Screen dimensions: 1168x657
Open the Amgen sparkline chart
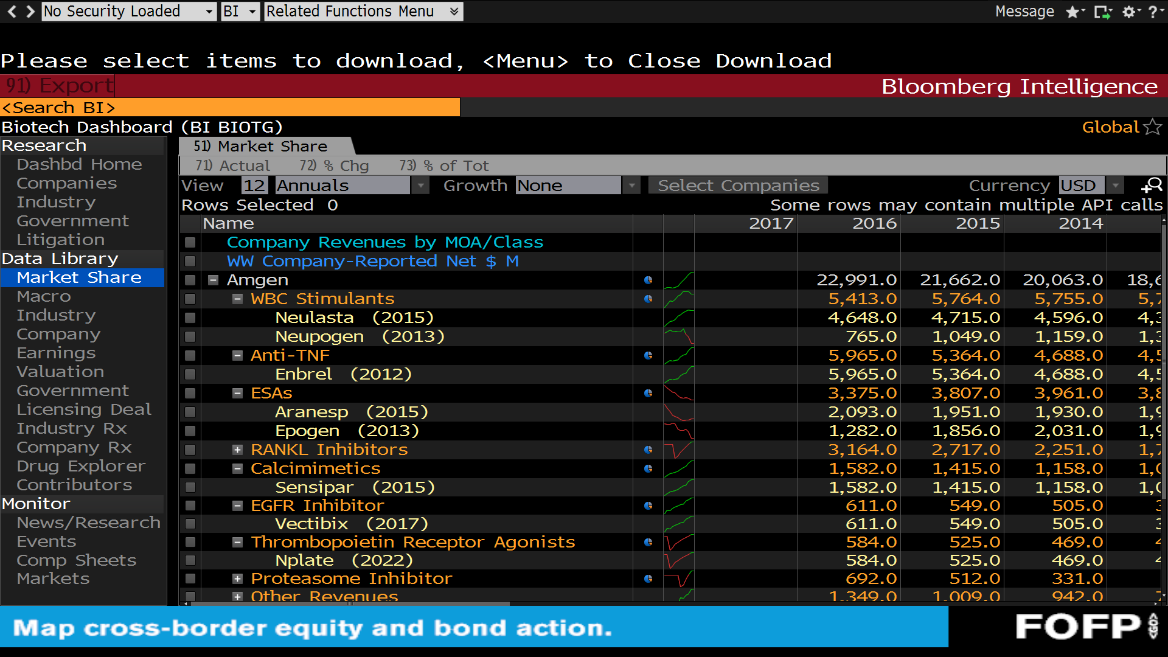tap(679, 280)
